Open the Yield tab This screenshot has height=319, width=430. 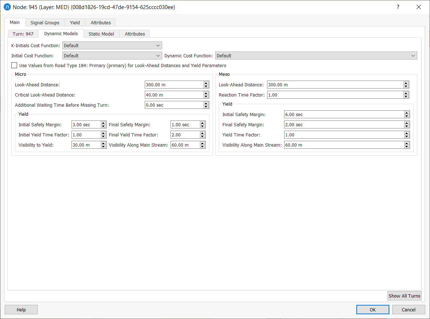pos(75,23)
